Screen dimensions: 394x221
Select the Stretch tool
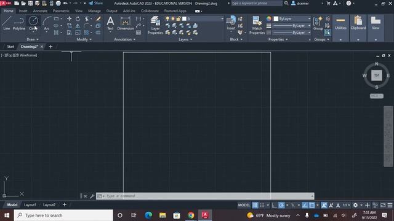69,33
